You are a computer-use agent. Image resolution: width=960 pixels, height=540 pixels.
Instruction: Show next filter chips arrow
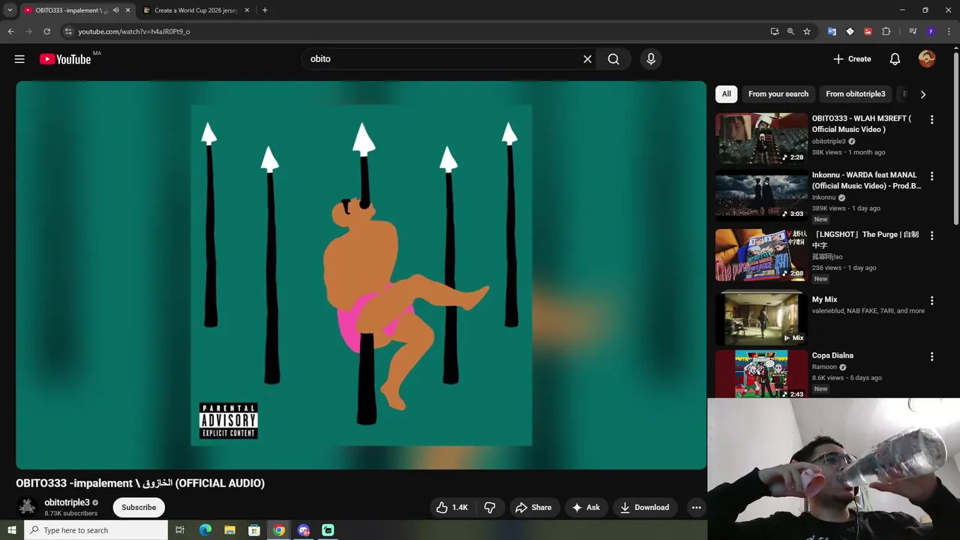pos(922,94)
